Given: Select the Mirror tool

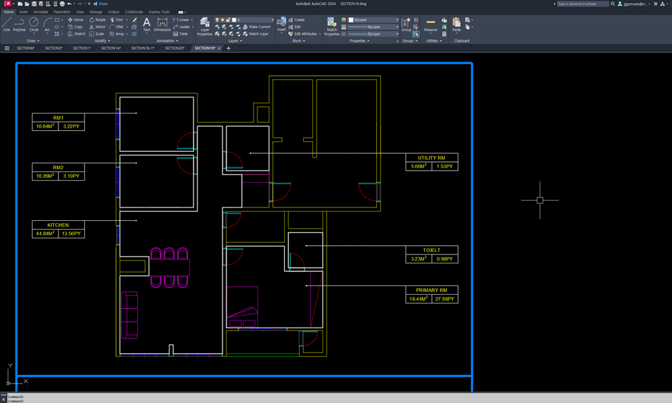Looking at the screenshot, I should point(97,27).
